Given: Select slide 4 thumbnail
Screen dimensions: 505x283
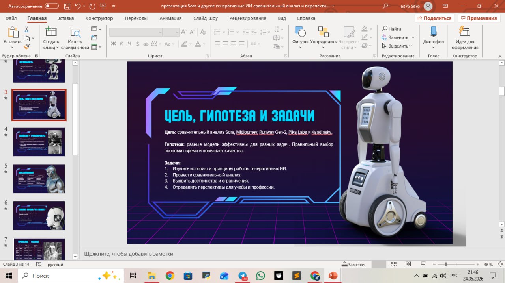Looking at the screenshot, I should point(39,142).
